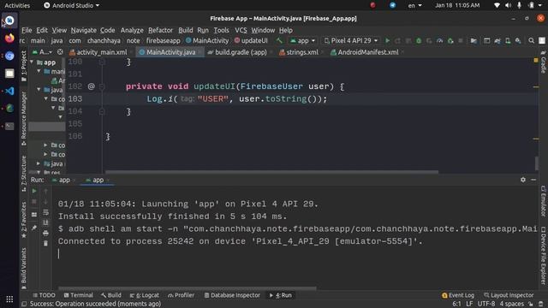Collapse the manifests folder in the project tree

pyautogui.click(x=39, y=71)
